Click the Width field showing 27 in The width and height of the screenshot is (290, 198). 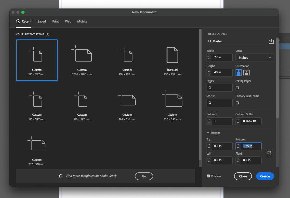click(x=222, y=57)
